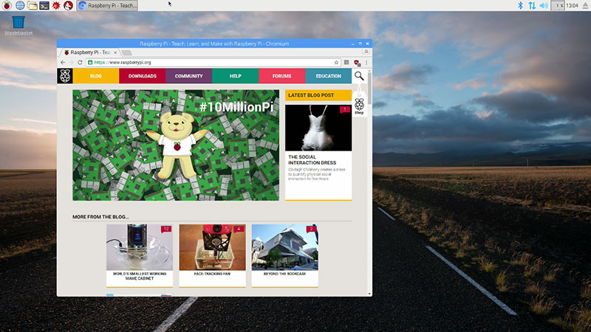This screenshot has height=332, width=591.
Task: Reload the page in Chromium
Action: 79,63
